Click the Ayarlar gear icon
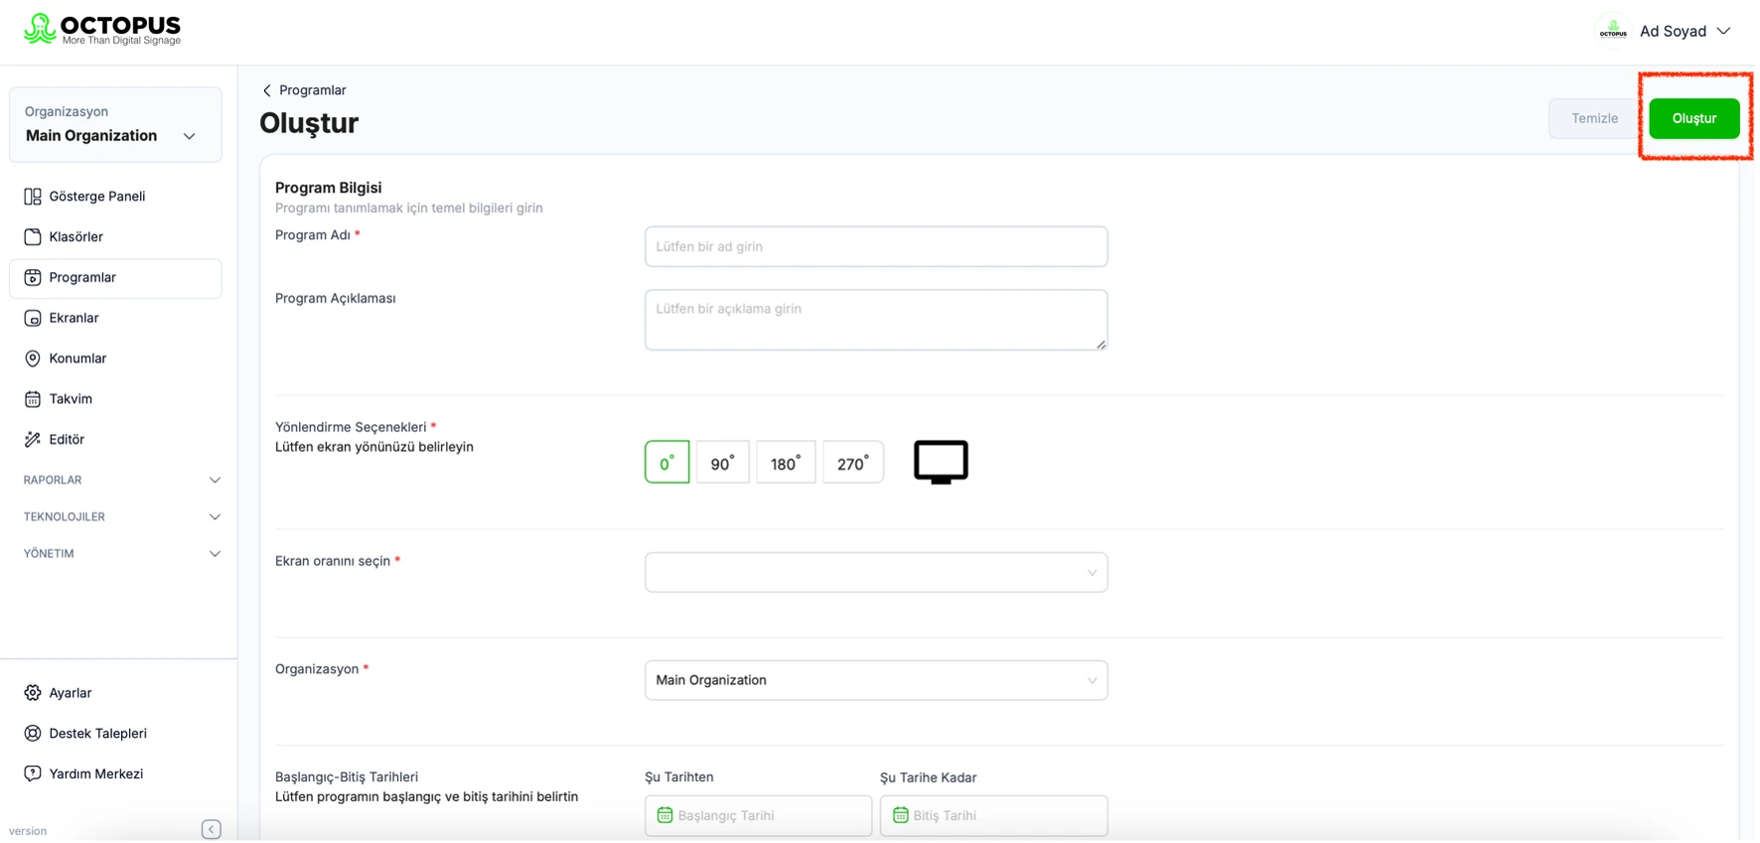 (x=33, y=693)
